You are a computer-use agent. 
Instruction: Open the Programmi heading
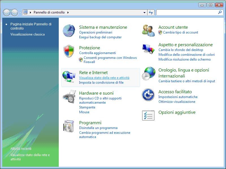tap(90, 123)
